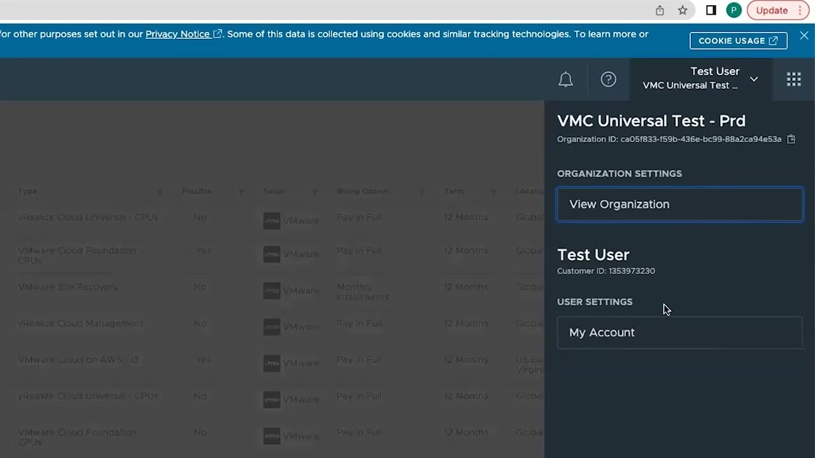Open My Account under User Settings
Screen dimensions: 815x458
tap(679, 333)
